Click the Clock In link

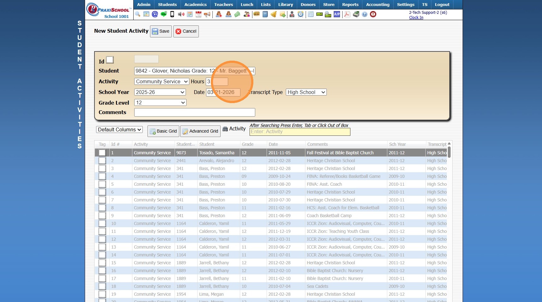pyautogui.click(x=416, y=18)
